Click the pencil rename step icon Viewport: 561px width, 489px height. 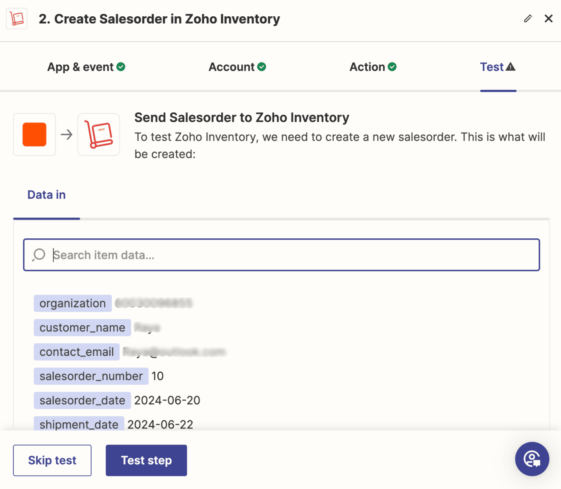pos(528,18)
